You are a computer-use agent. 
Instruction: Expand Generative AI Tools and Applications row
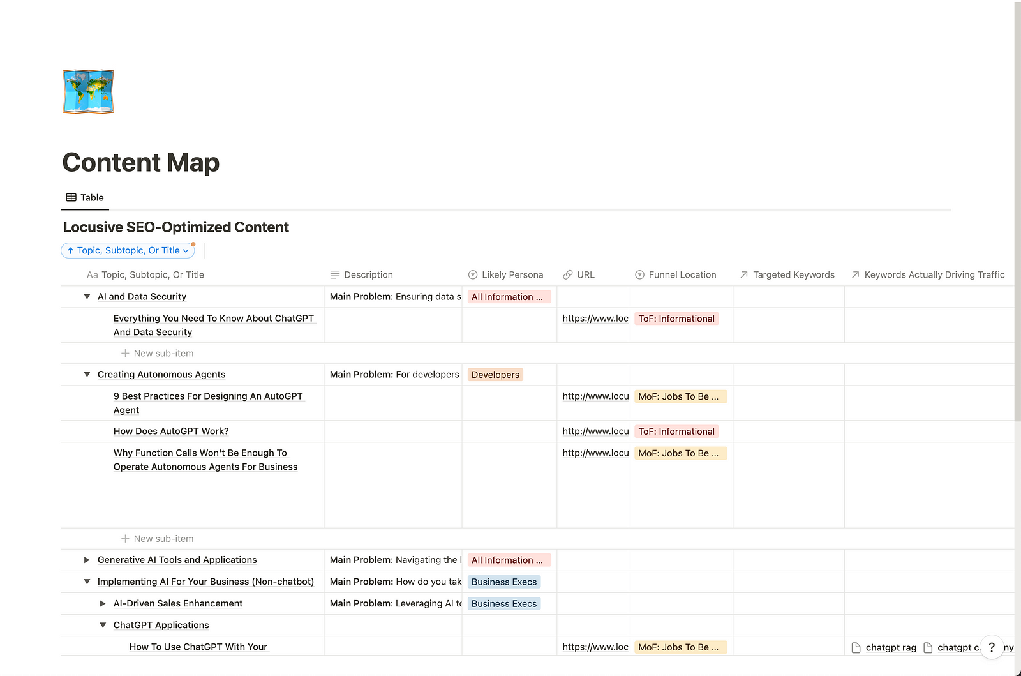pos(87,560)
